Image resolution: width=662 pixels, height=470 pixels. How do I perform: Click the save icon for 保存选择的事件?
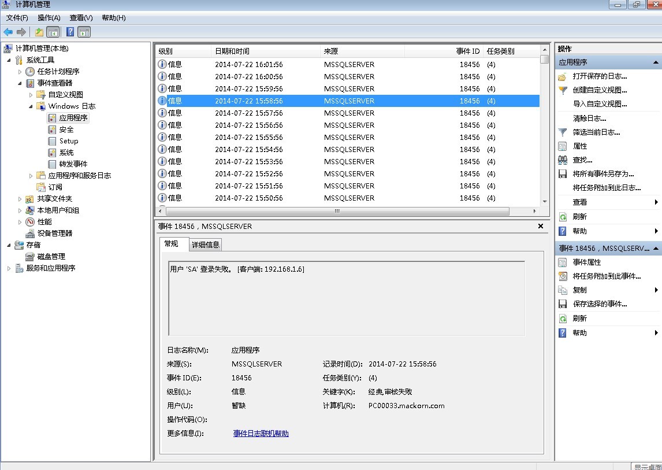563,304
